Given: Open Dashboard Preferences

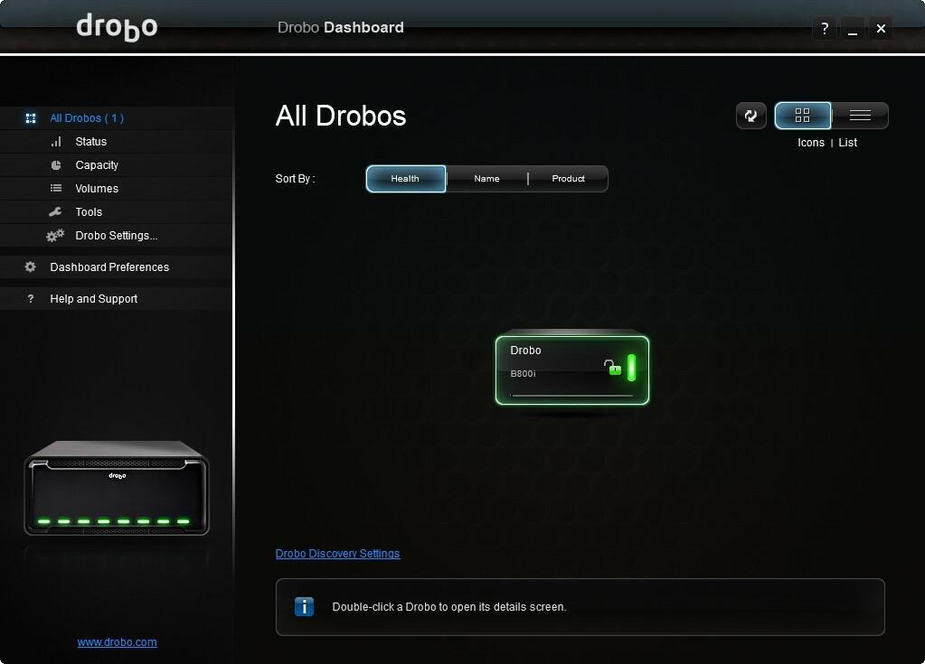Looking at the screenshot, I should (117, 267).
